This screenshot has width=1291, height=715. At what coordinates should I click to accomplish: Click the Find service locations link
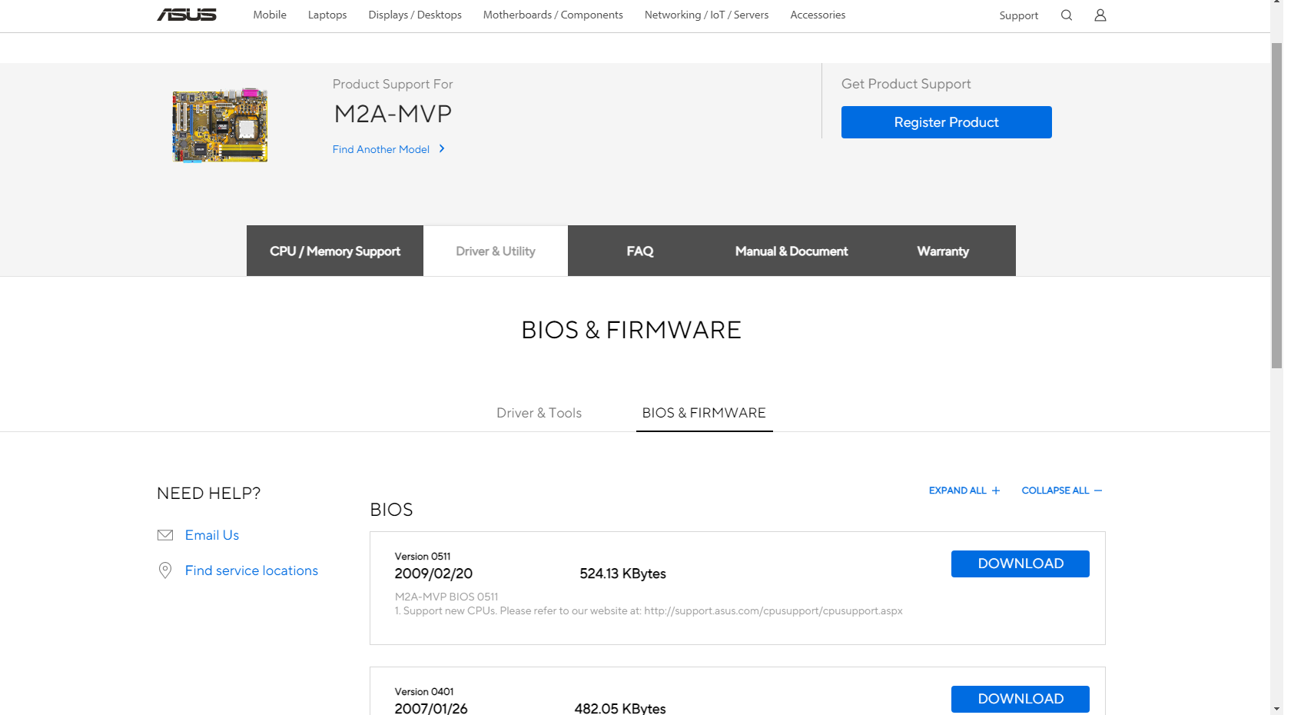click(251, 570)
